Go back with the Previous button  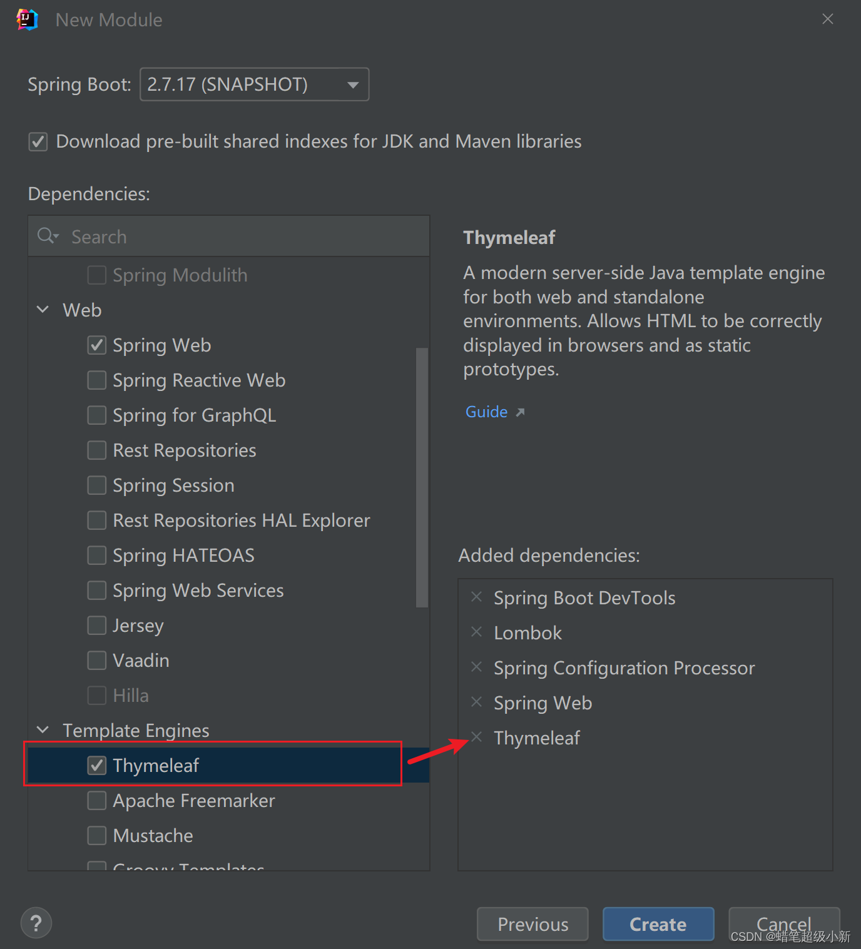(x=532, y=924)
